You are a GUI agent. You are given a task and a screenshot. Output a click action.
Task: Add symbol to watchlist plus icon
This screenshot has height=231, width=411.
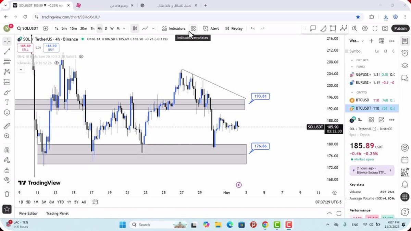(x=371, y=41)
